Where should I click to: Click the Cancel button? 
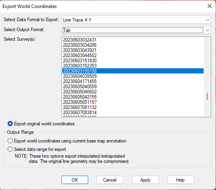click(110, 180)
